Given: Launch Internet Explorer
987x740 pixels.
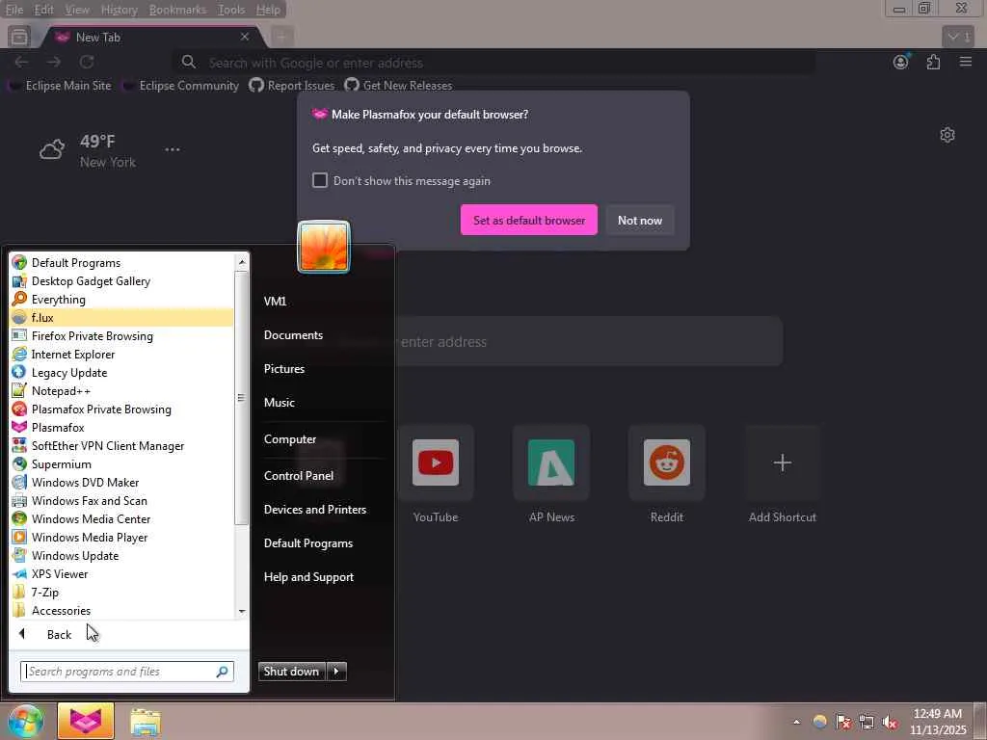Looking at the screenshot, I should tap(121, 354).
